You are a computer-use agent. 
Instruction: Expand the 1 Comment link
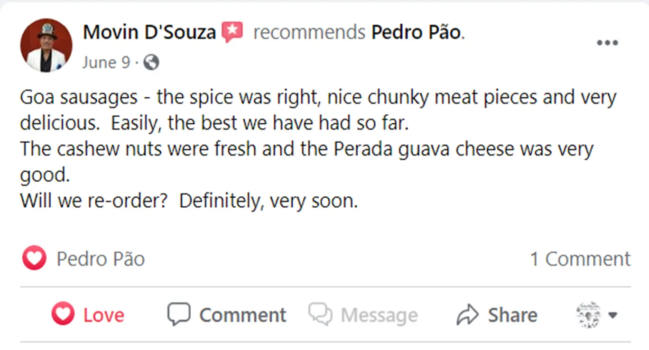pyautogui.click(x=580, y=259)
